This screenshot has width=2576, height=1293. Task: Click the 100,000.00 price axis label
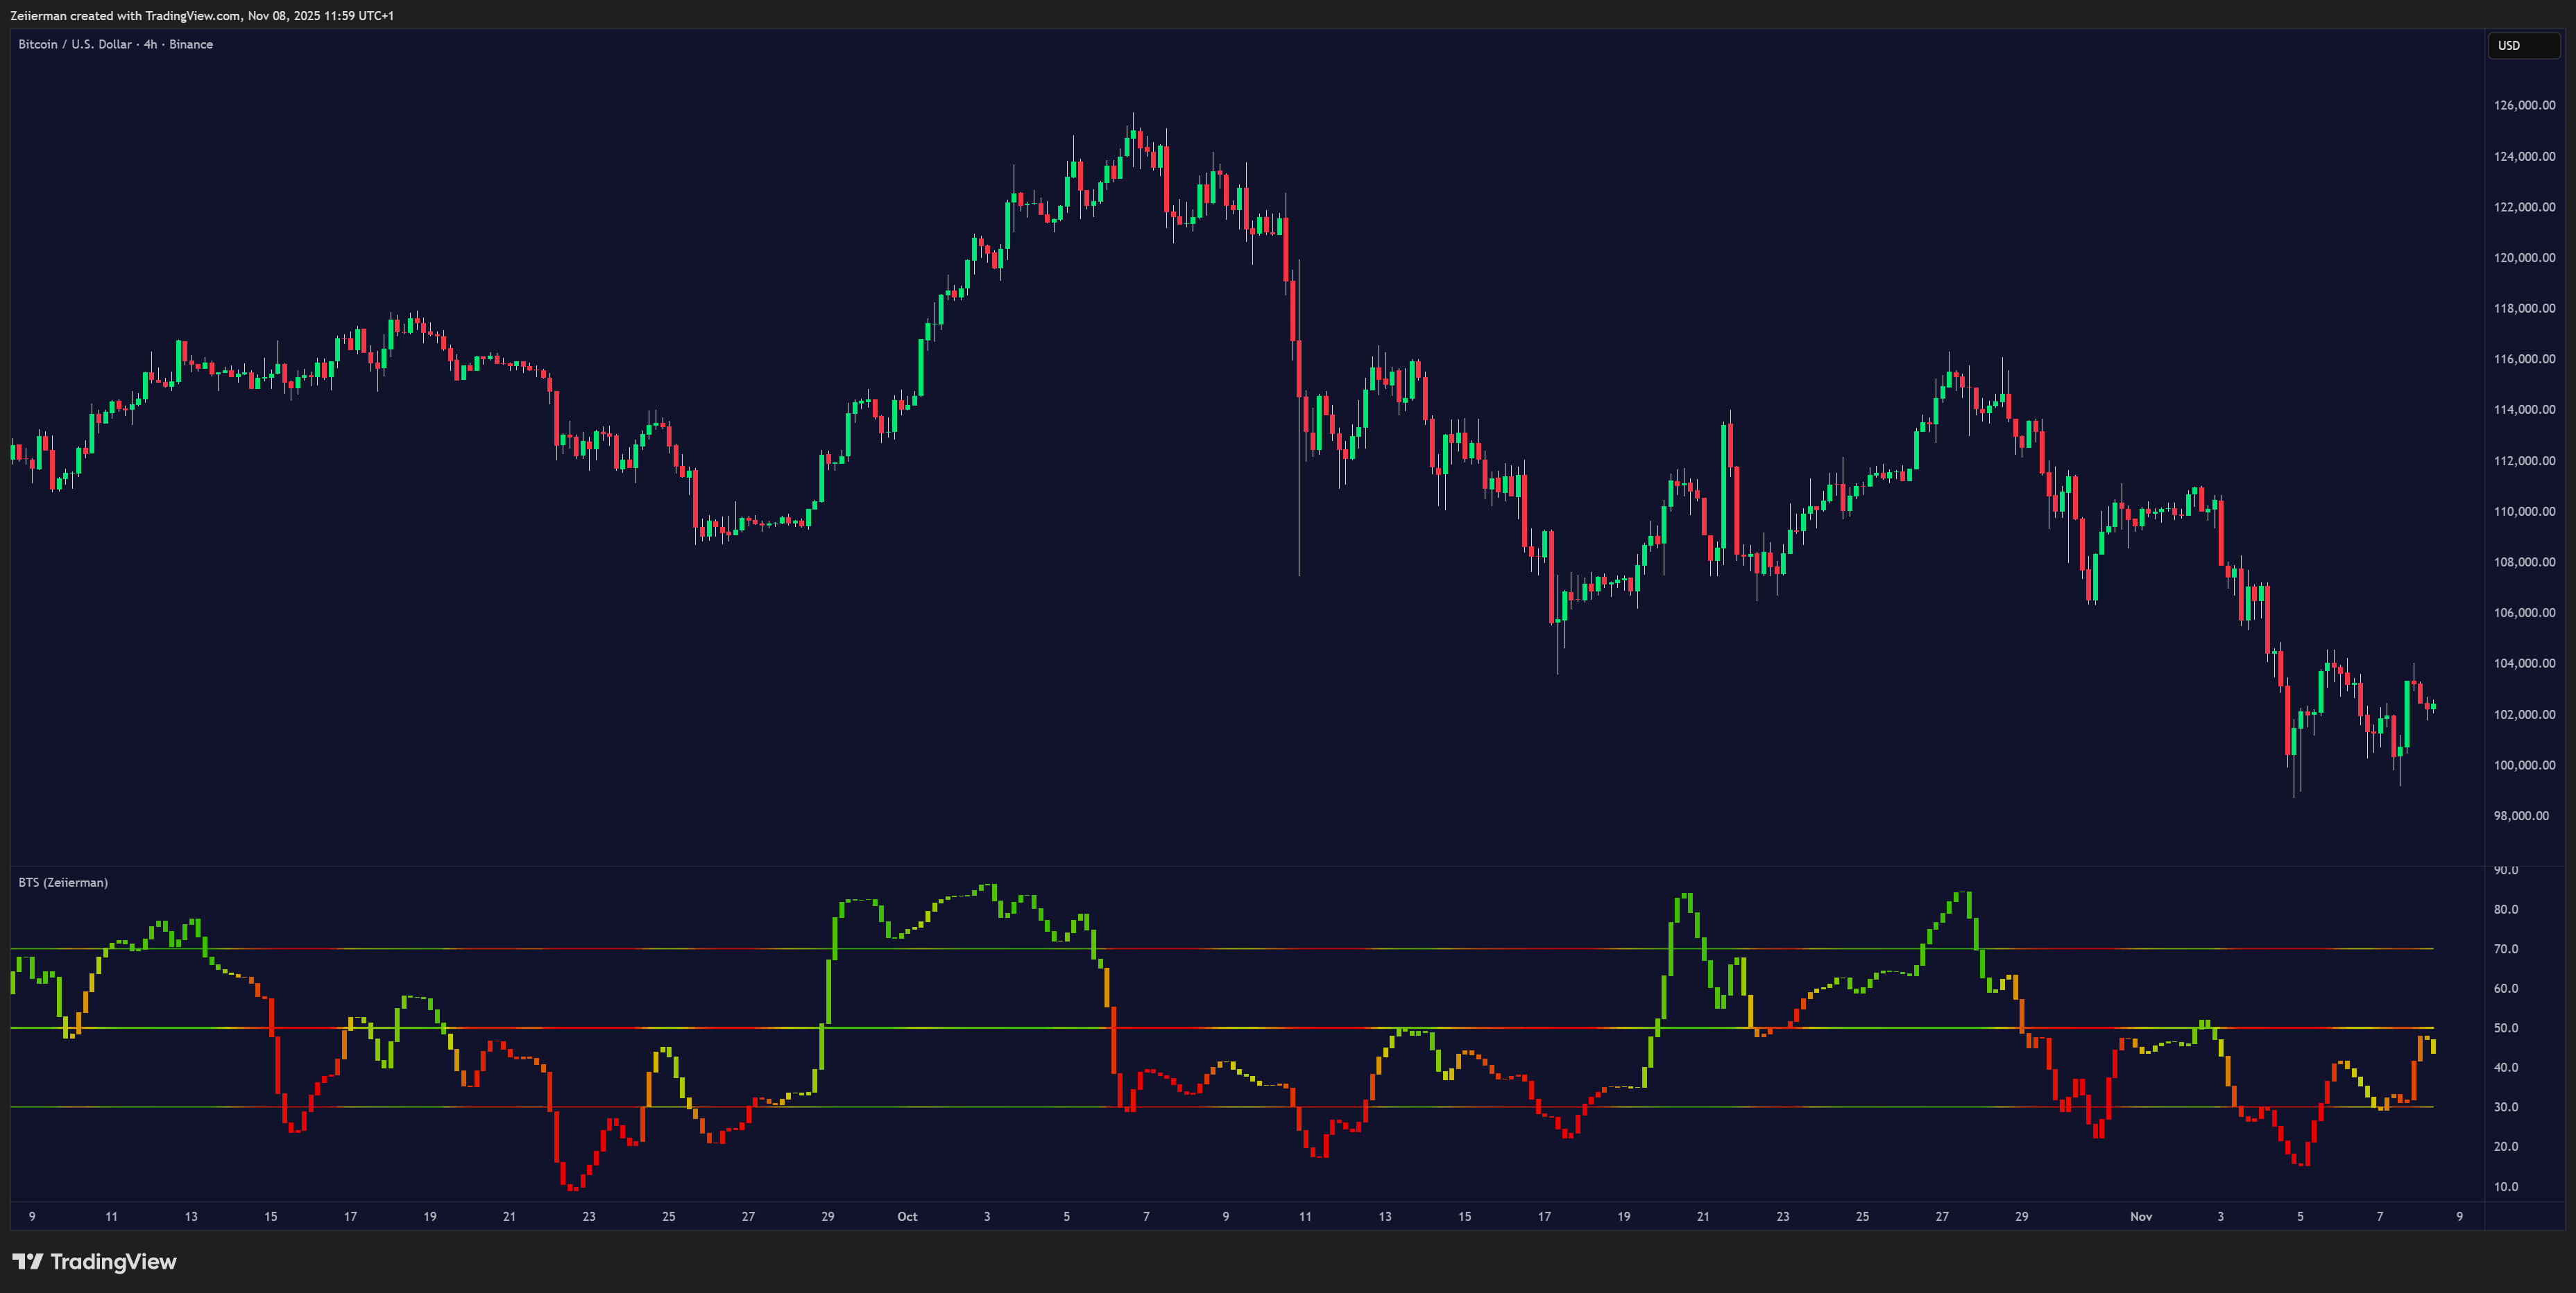coord(2524,765)
